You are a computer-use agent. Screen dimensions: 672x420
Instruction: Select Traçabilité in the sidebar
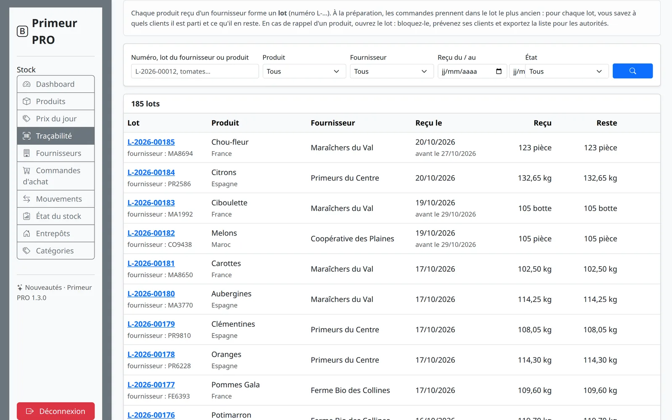(55, 136)
